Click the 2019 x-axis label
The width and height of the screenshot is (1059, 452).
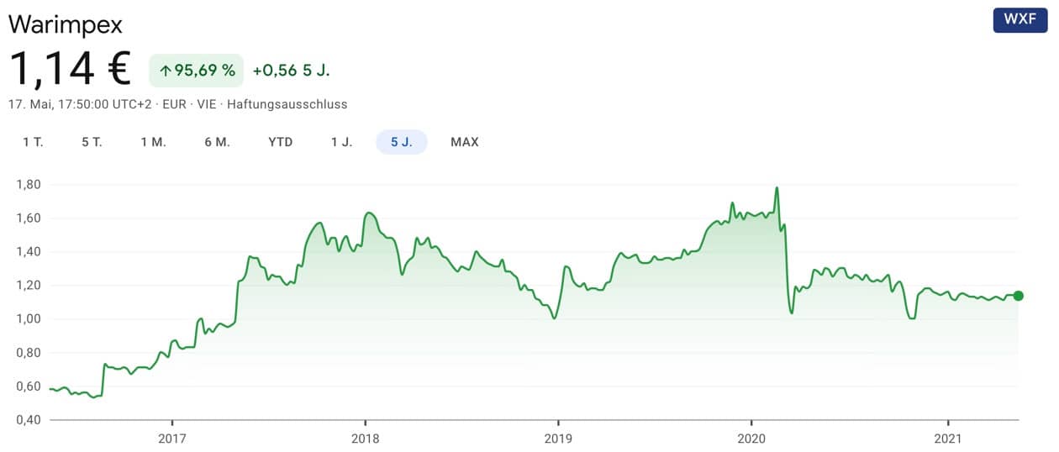pyautogui.click(x=558, y=438)
